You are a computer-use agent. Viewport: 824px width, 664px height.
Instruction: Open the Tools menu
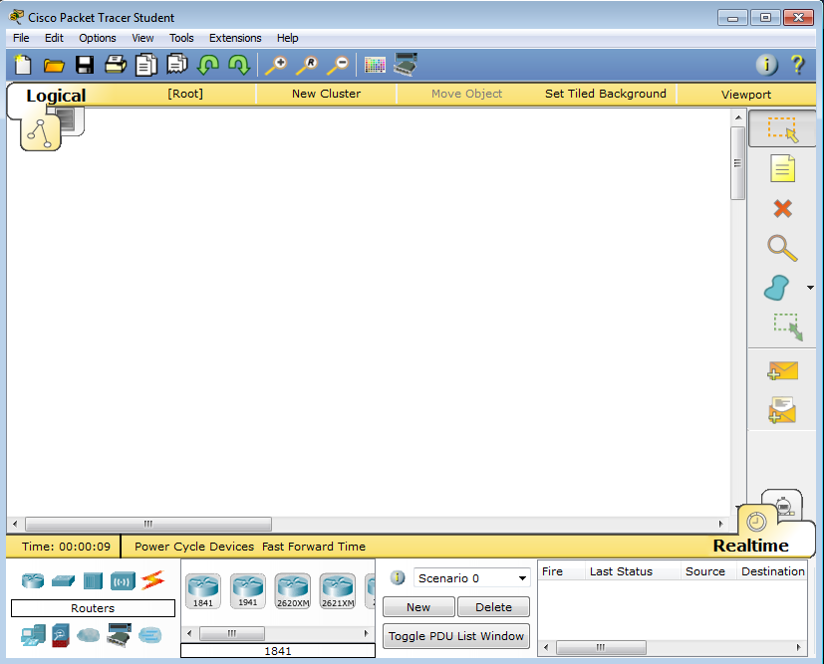click(x=181, y=38)
